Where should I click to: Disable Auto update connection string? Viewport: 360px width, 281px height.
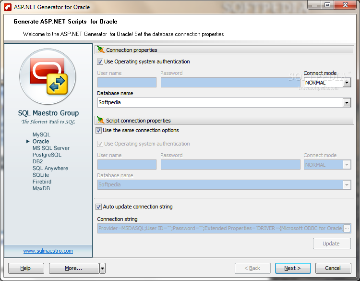98,207
